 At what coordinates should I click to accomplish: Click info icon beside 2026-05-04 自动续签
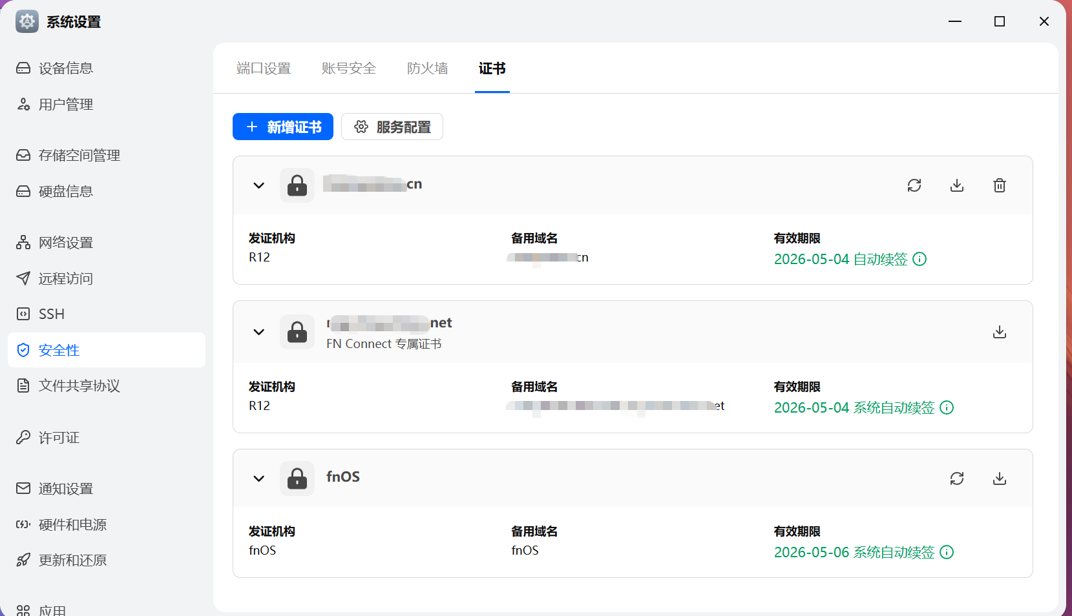tap(920, 260)
